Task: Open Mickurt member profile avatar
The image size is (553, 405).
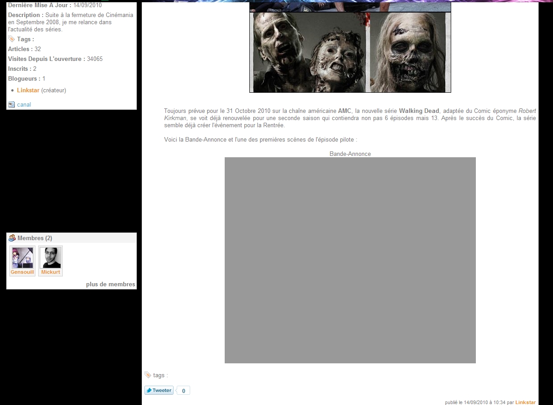Action: point(50,258)
